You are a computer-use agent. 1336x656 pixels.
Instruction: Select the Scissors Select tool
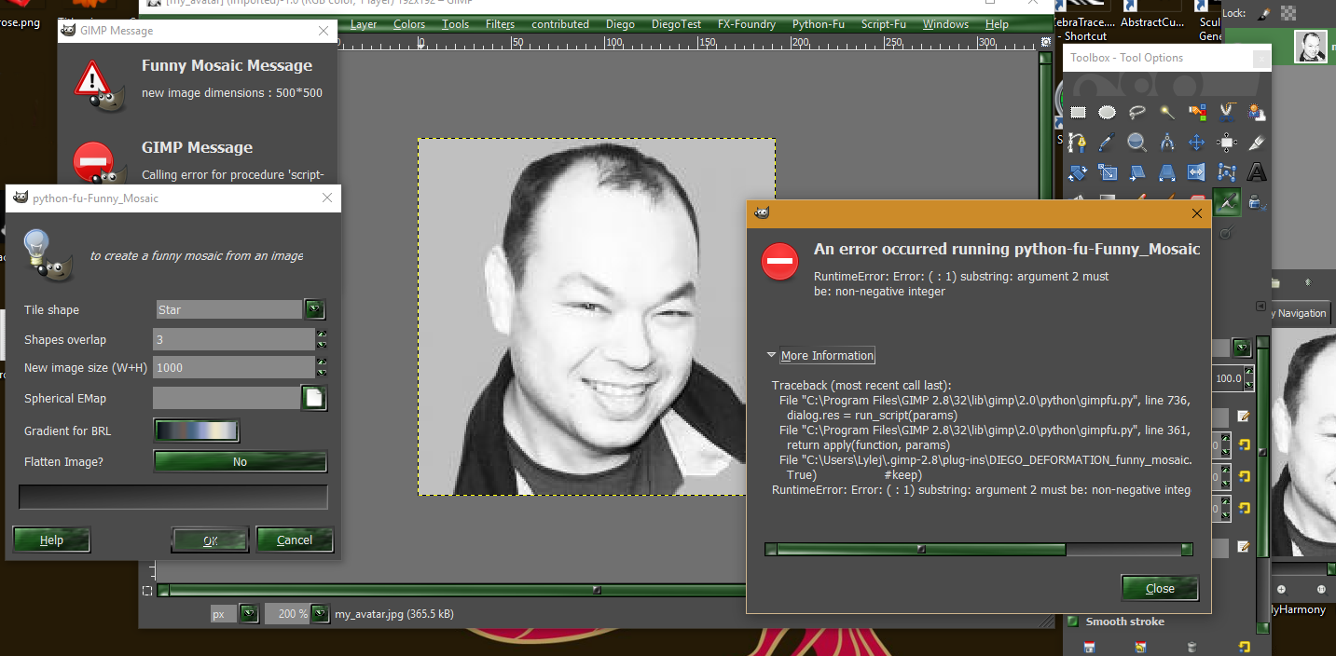1227,113
